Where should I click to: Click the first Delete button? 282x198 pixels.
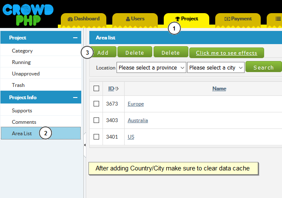(x=135, y=53)
